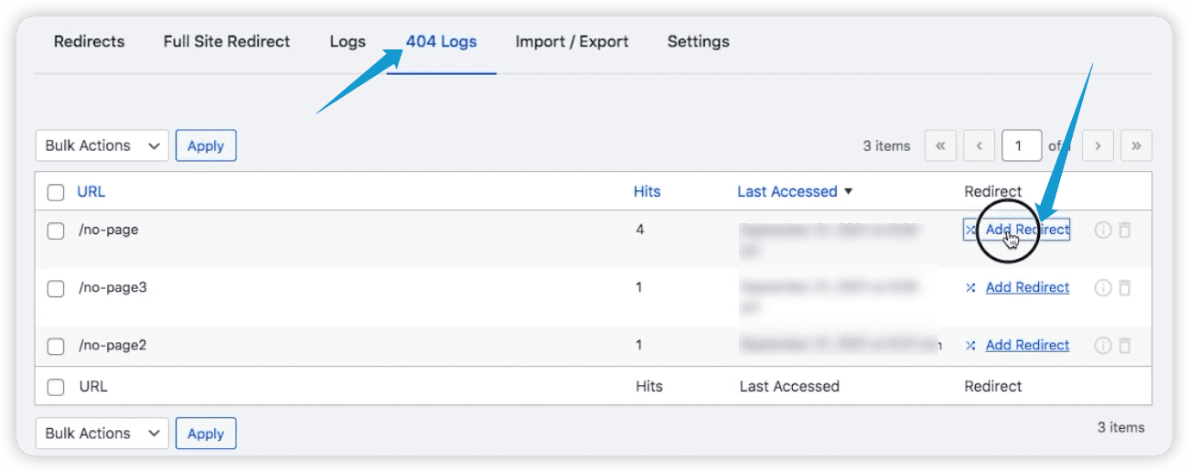Click hits value 4 for /no-page
The width and height of the screenshot is (1189, 472).
pos(640,230)
